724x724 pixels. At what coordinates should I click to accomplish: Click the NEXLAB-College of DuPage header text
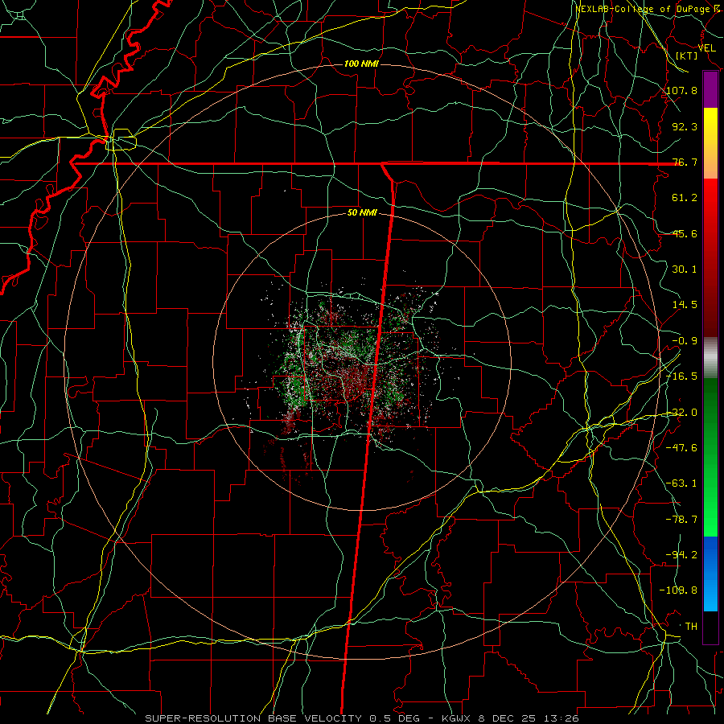coord(648,9)
